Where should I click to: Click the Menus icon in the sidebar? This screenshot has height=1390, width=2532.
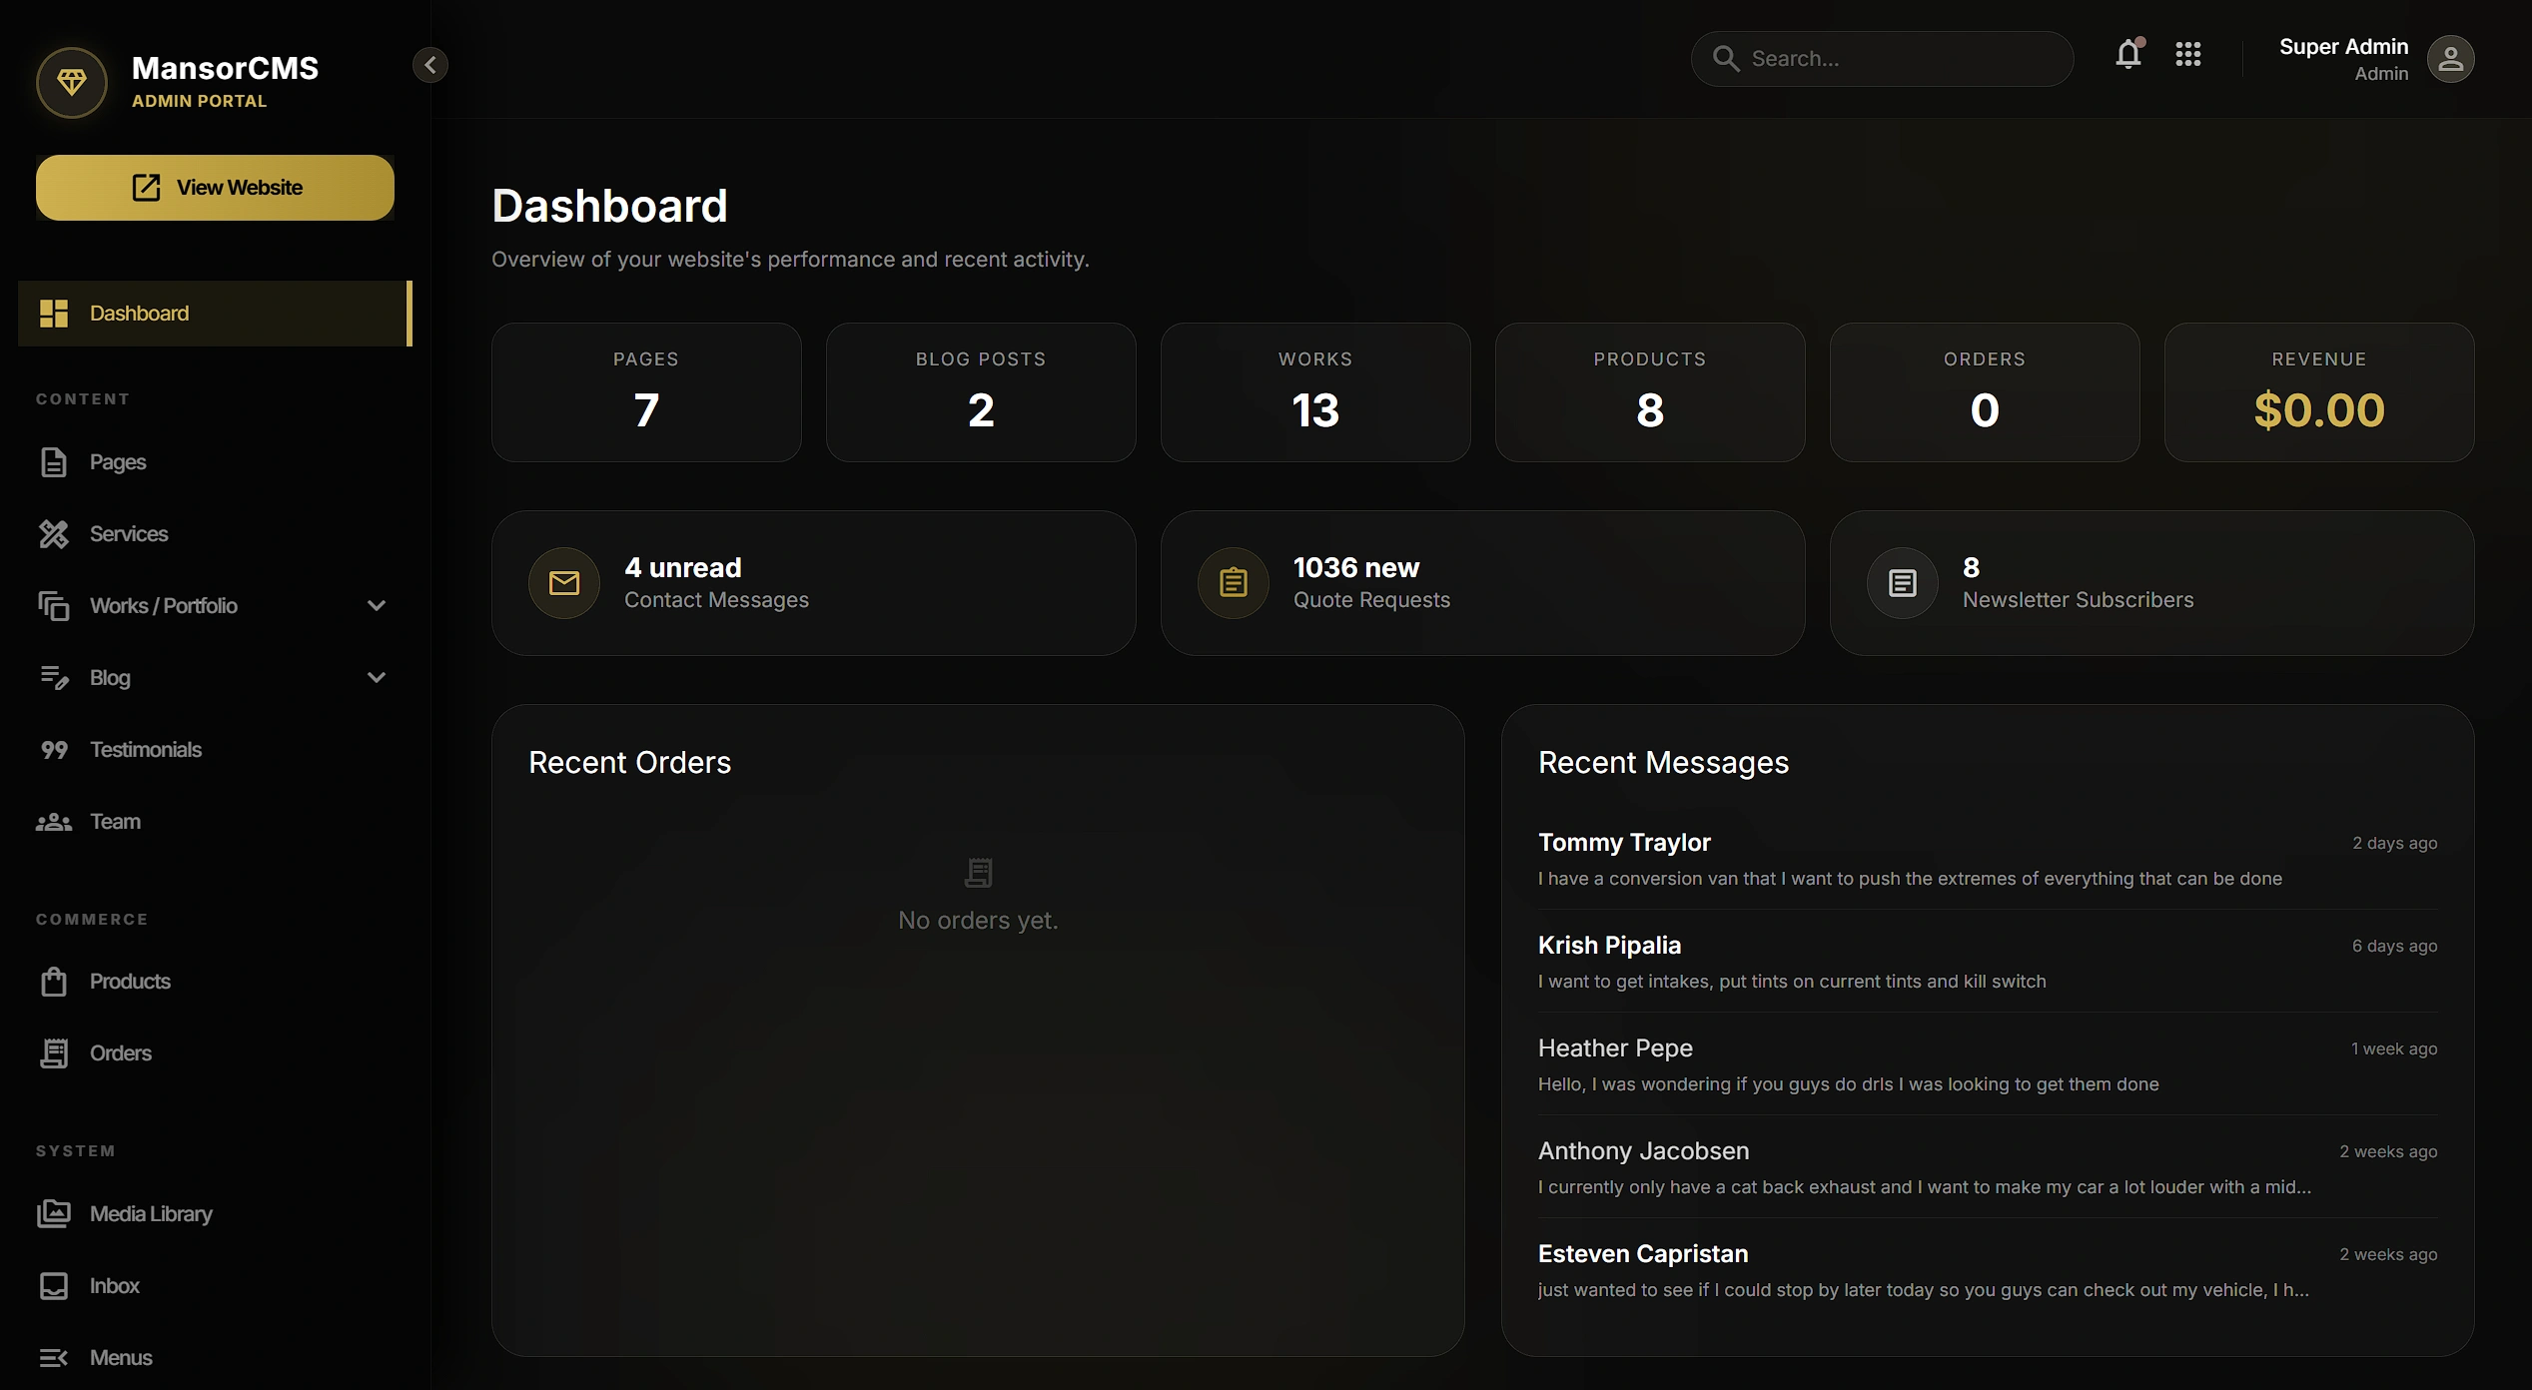coord(54,1358)
